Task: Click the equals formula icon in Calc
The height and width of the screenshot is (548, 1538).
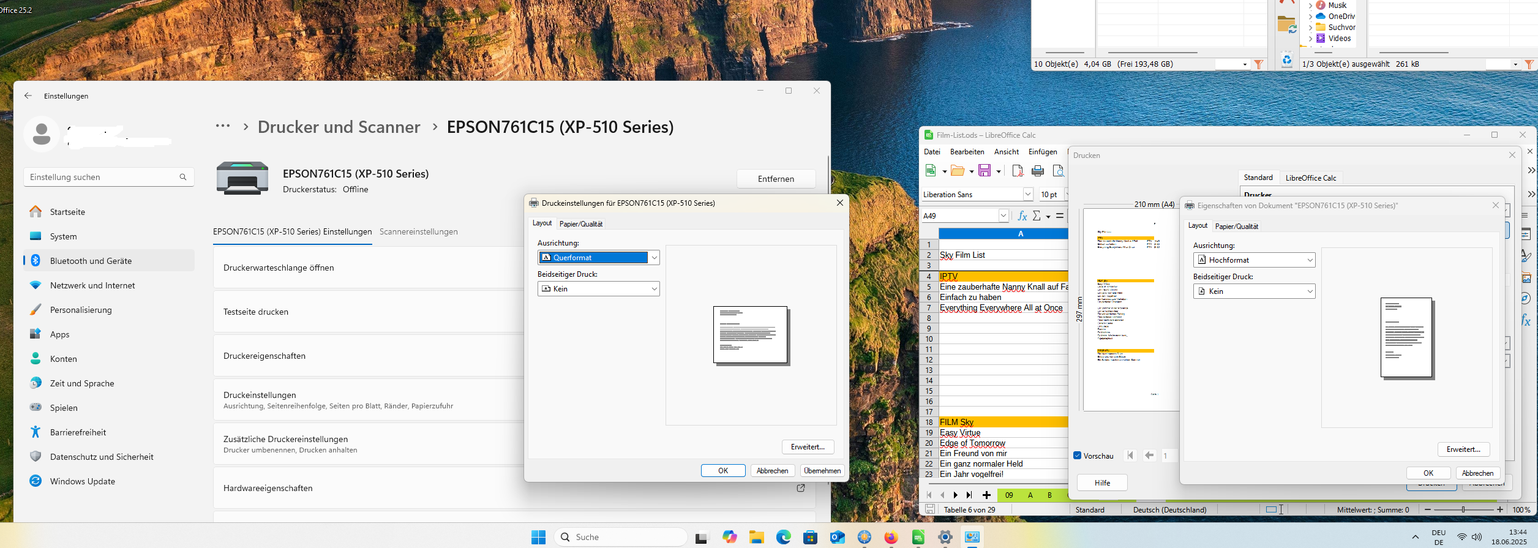Action: (1060, 216)
